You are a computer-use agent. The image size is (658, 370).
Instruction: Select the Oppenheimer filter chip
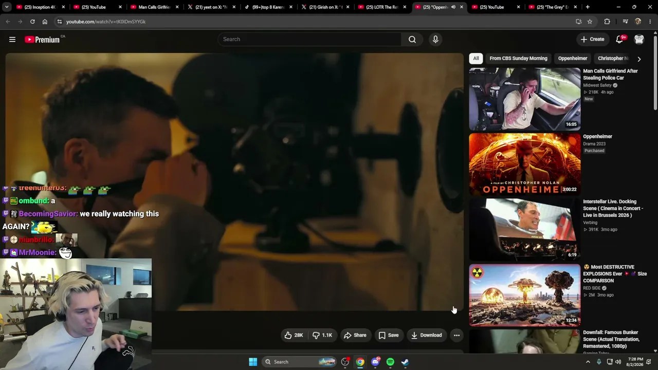click(573, 59)
